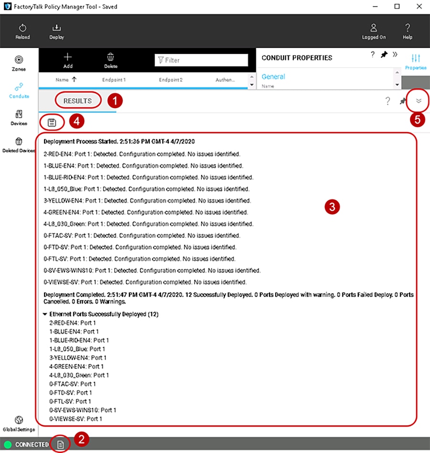Select the 0-FTAC-SV configuration completed log line
Screen dimensions: 430x453
pyautogui.click(x=142, y=235)
